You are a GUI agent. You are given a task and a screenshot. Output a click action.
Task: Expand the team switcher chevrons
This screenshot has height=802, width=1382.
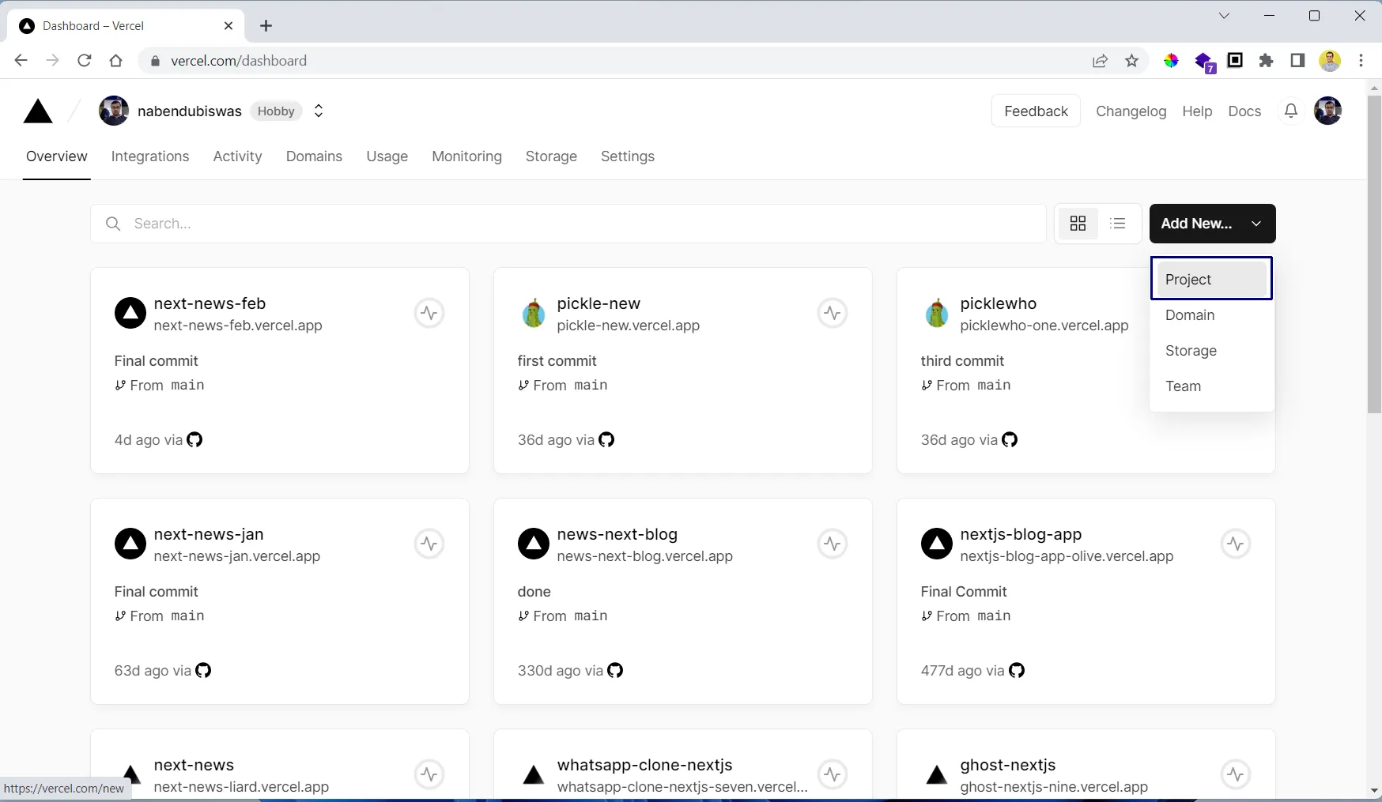coord(319,111)
